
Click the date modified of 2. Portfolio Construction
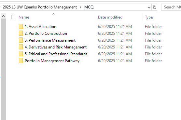coord(115,33)
